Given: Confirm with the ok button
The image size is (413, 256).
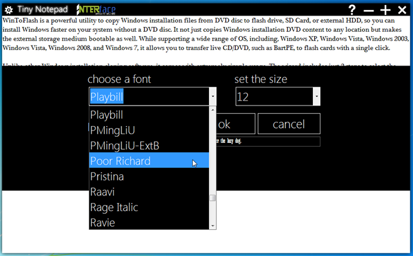Looking at the screenshot, I should [x=235, y=124].
